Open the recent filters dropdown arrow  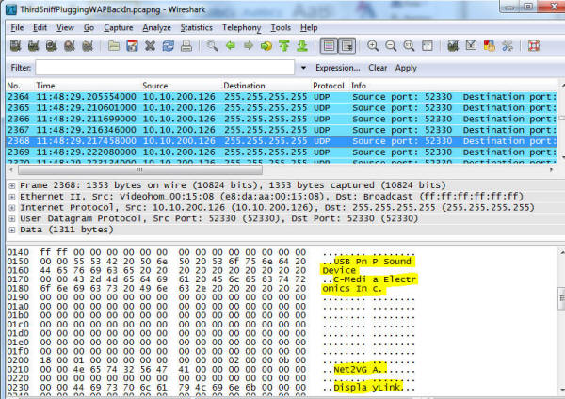point(304,68)
